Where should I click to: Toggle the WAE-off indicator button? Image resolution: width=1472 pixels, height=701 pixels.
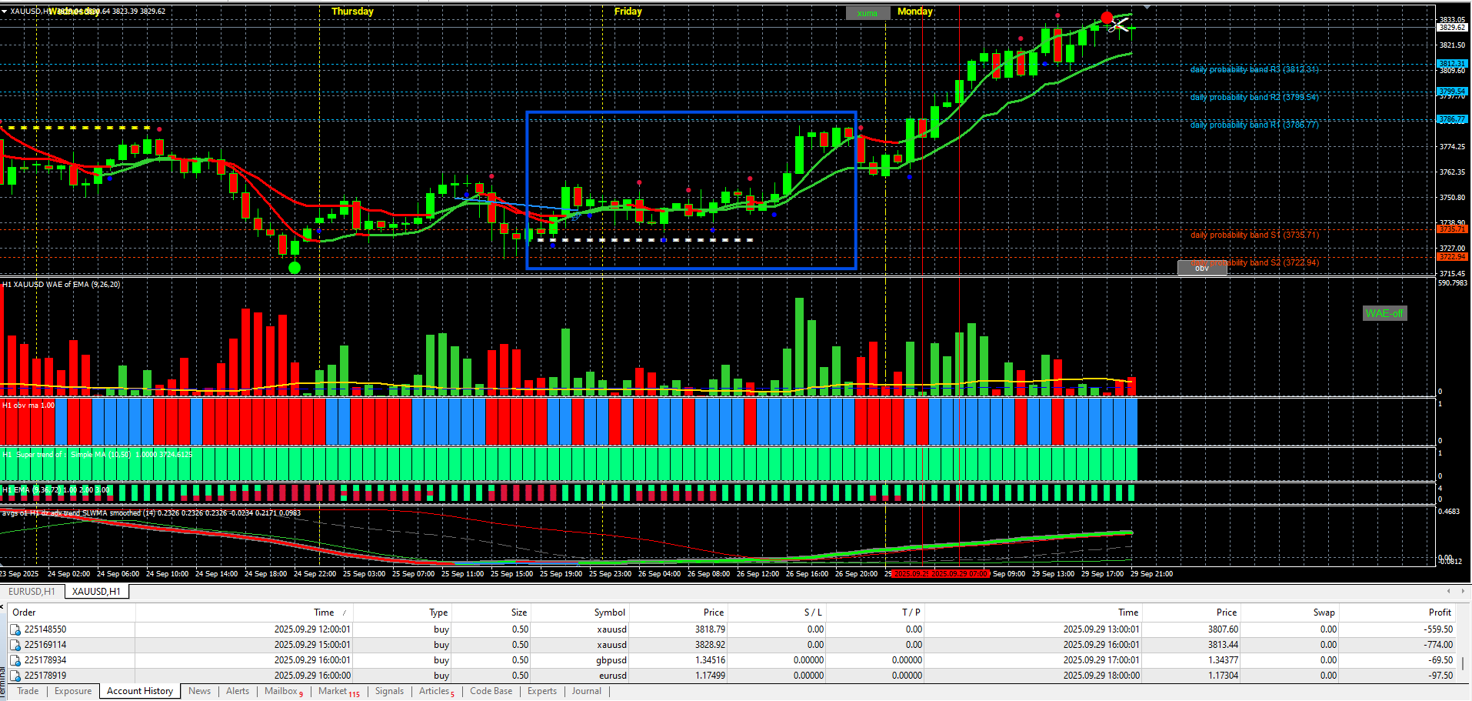(x=1384, y=313)
